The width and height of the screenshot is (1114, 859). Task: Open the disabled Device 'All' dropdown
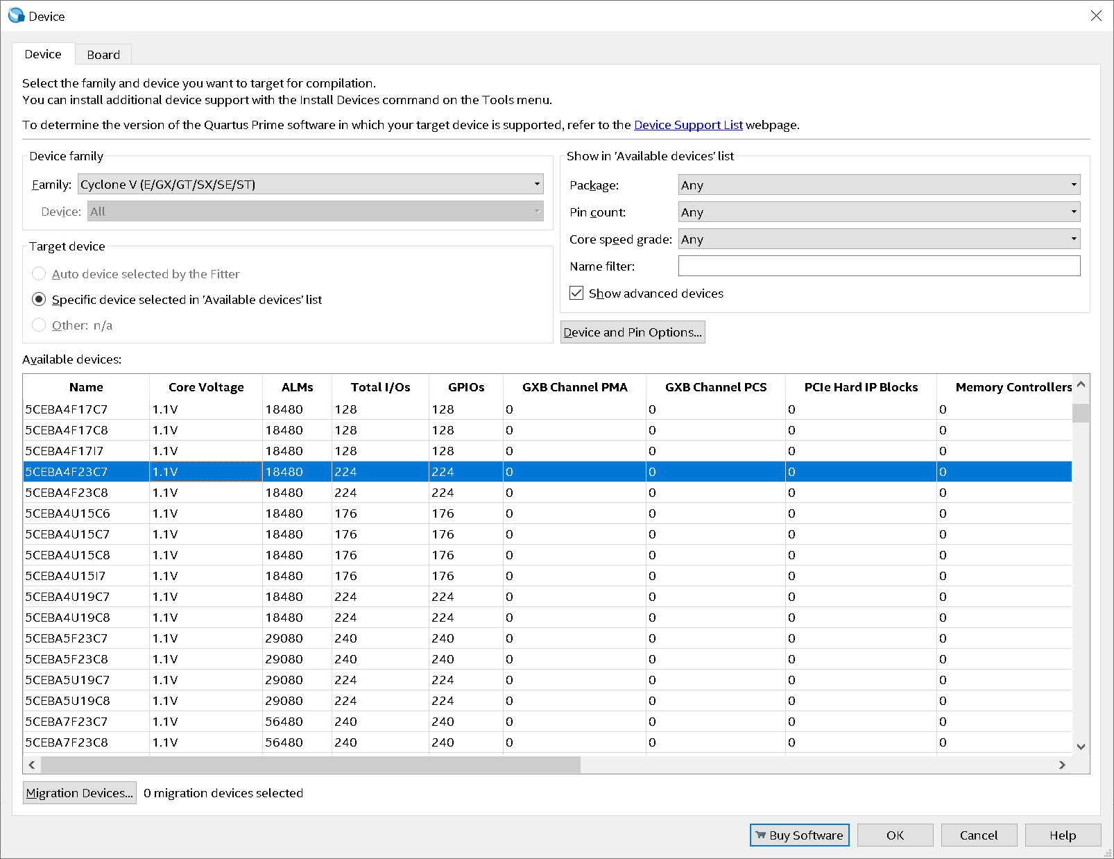point(315,212)
